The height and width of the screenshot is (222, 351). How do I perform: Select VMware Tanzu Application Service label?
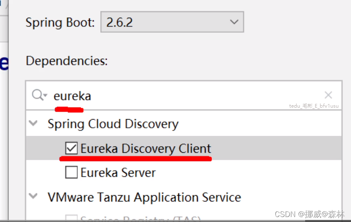144,197
